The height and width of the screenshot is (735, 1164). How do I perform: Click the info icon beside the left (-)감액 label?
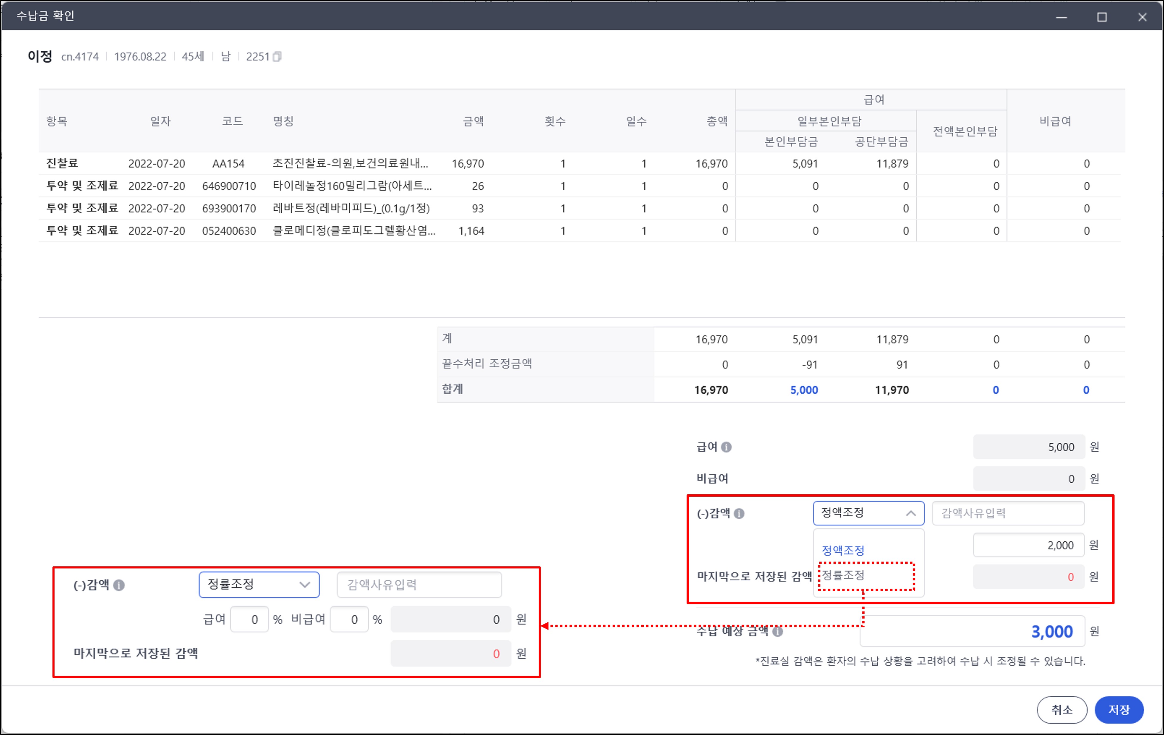click(x=119, y=585)
